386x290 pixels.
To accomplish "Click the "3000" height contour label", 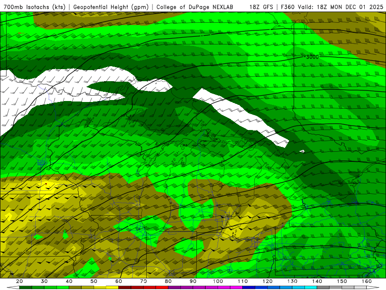I will (x=312, y=57).
